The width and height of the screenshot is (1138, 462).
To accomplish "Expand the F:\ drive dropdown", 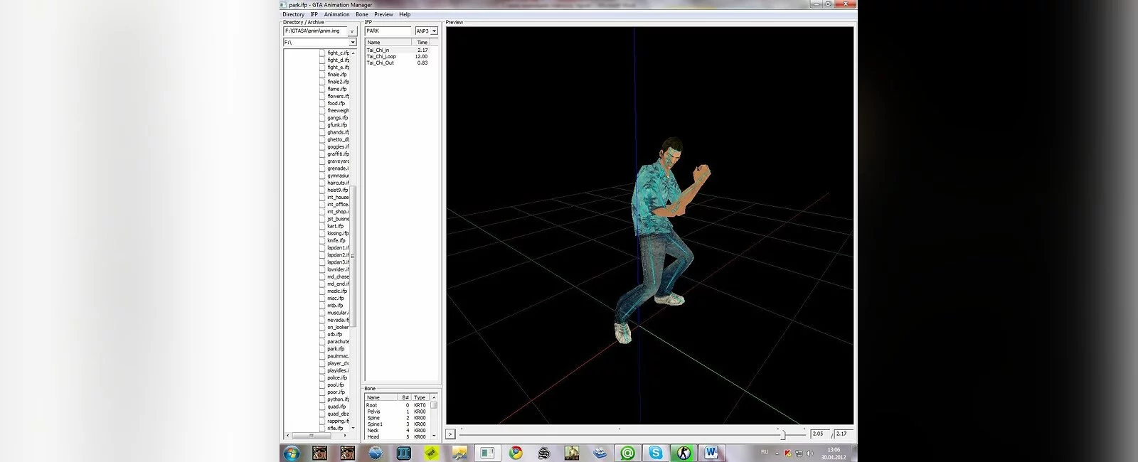I will tap(352, 43).
